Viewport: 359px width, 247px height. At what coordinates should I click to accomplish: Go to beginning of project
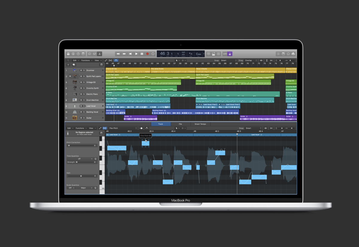pyautogui.click(x=130, y=54)
